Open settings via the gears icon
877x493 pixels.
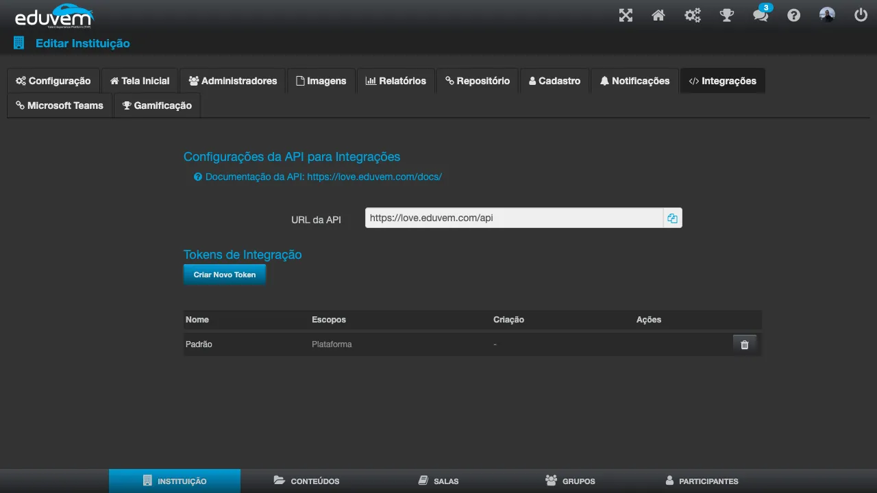click(x=693, y=15)
